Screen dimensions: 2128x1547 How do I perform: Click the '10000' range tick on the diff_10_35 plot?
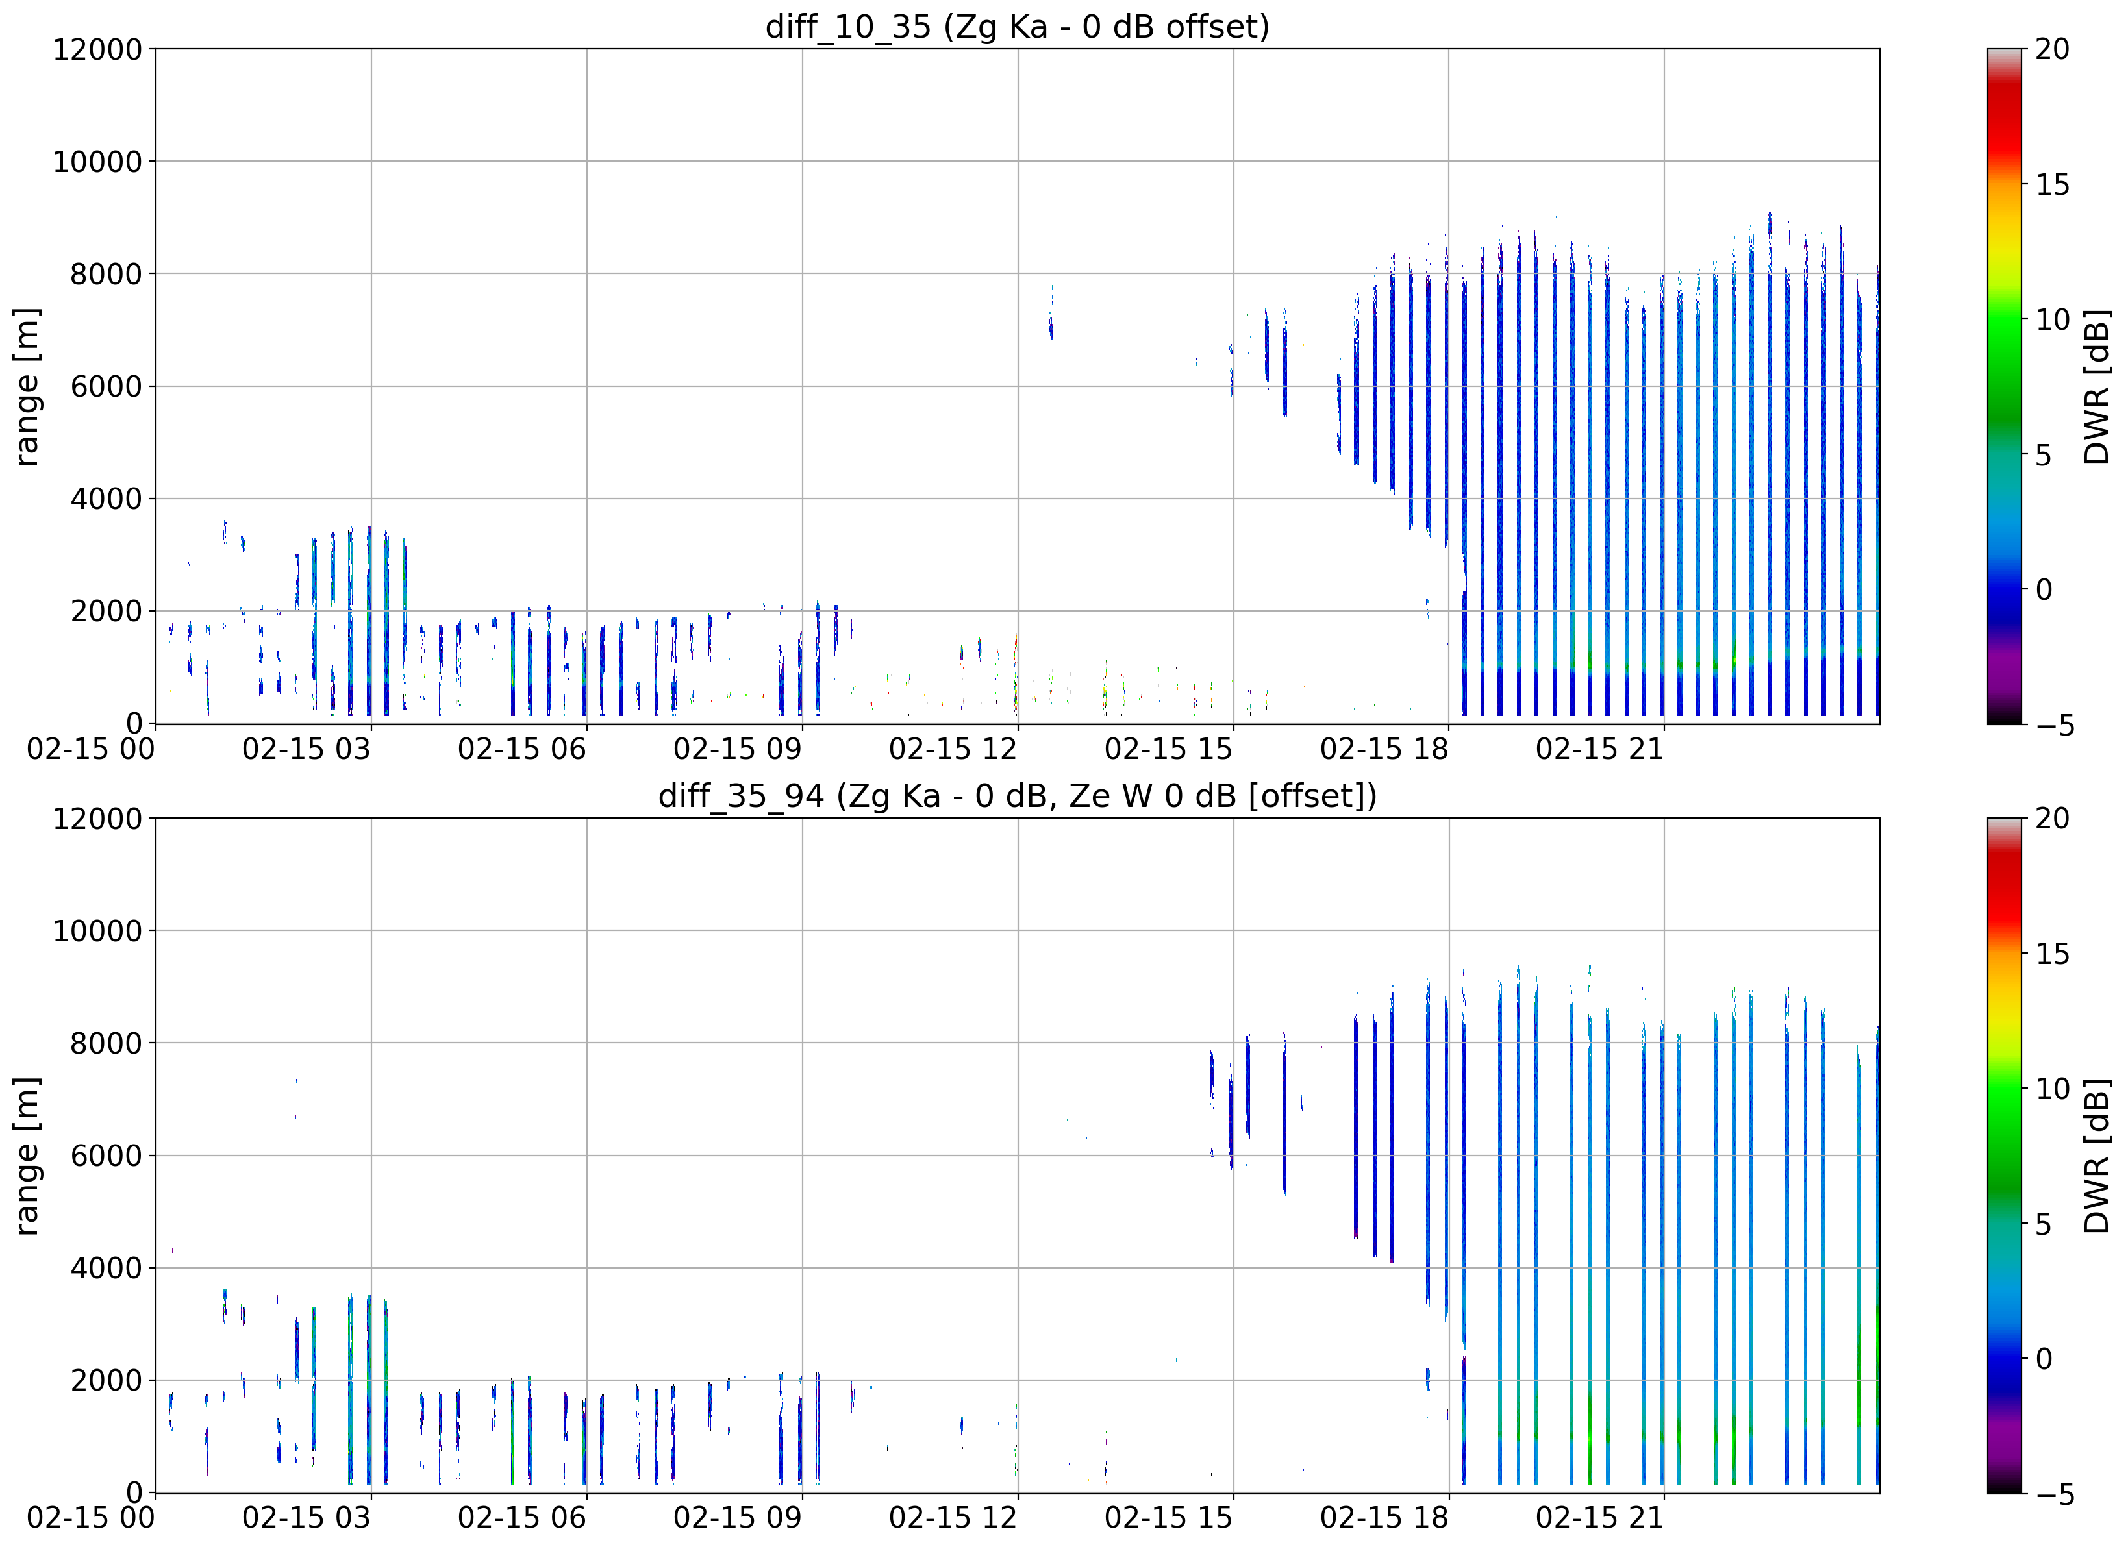(x=97, y=162)
